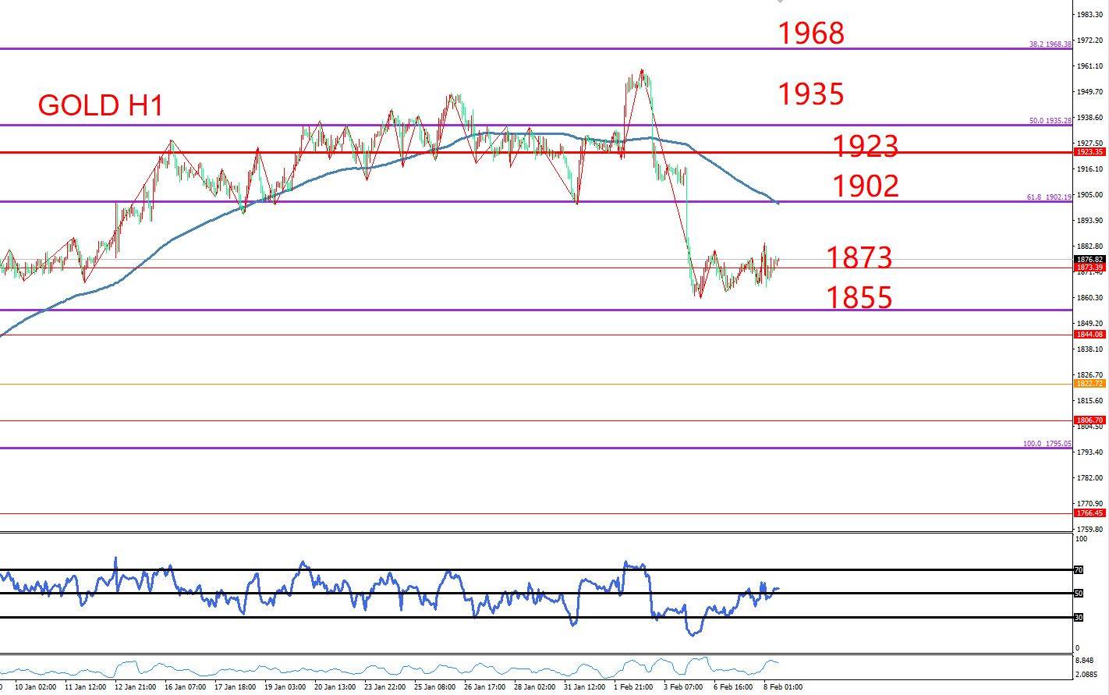
Task: Click the 16 Jan 07:00 time label
Action: point(186,687)
